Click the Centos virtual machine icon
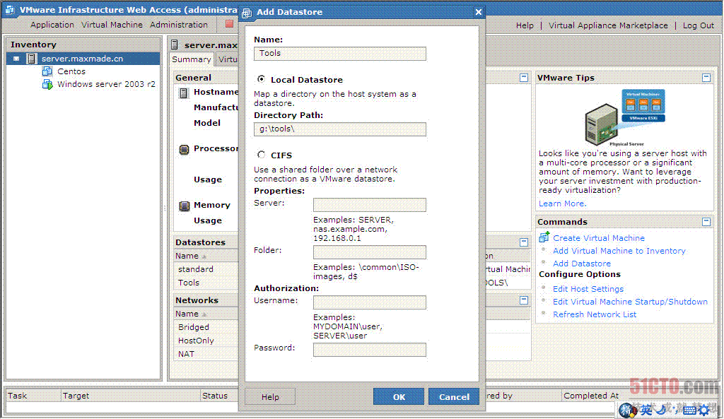Screen dimensions: 724x419 [x=47, y=71]
